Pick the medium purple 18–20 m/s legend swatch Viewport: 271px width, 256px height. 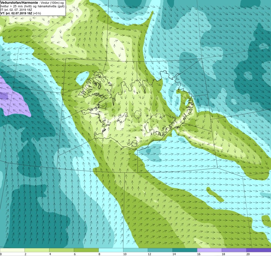(234, 250)
